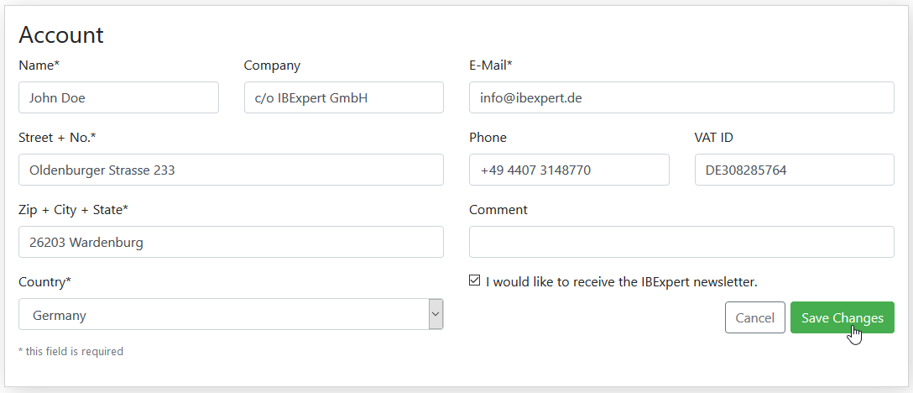Screen dimensions: 913x393
Task: Click the E-Mail field showing info@ibexpert.de
Action: (681, 97)
